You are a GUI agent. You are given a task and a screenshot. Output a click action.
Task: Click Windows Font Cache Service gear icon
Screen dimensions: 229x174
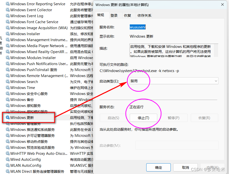[x=7, y=22]
